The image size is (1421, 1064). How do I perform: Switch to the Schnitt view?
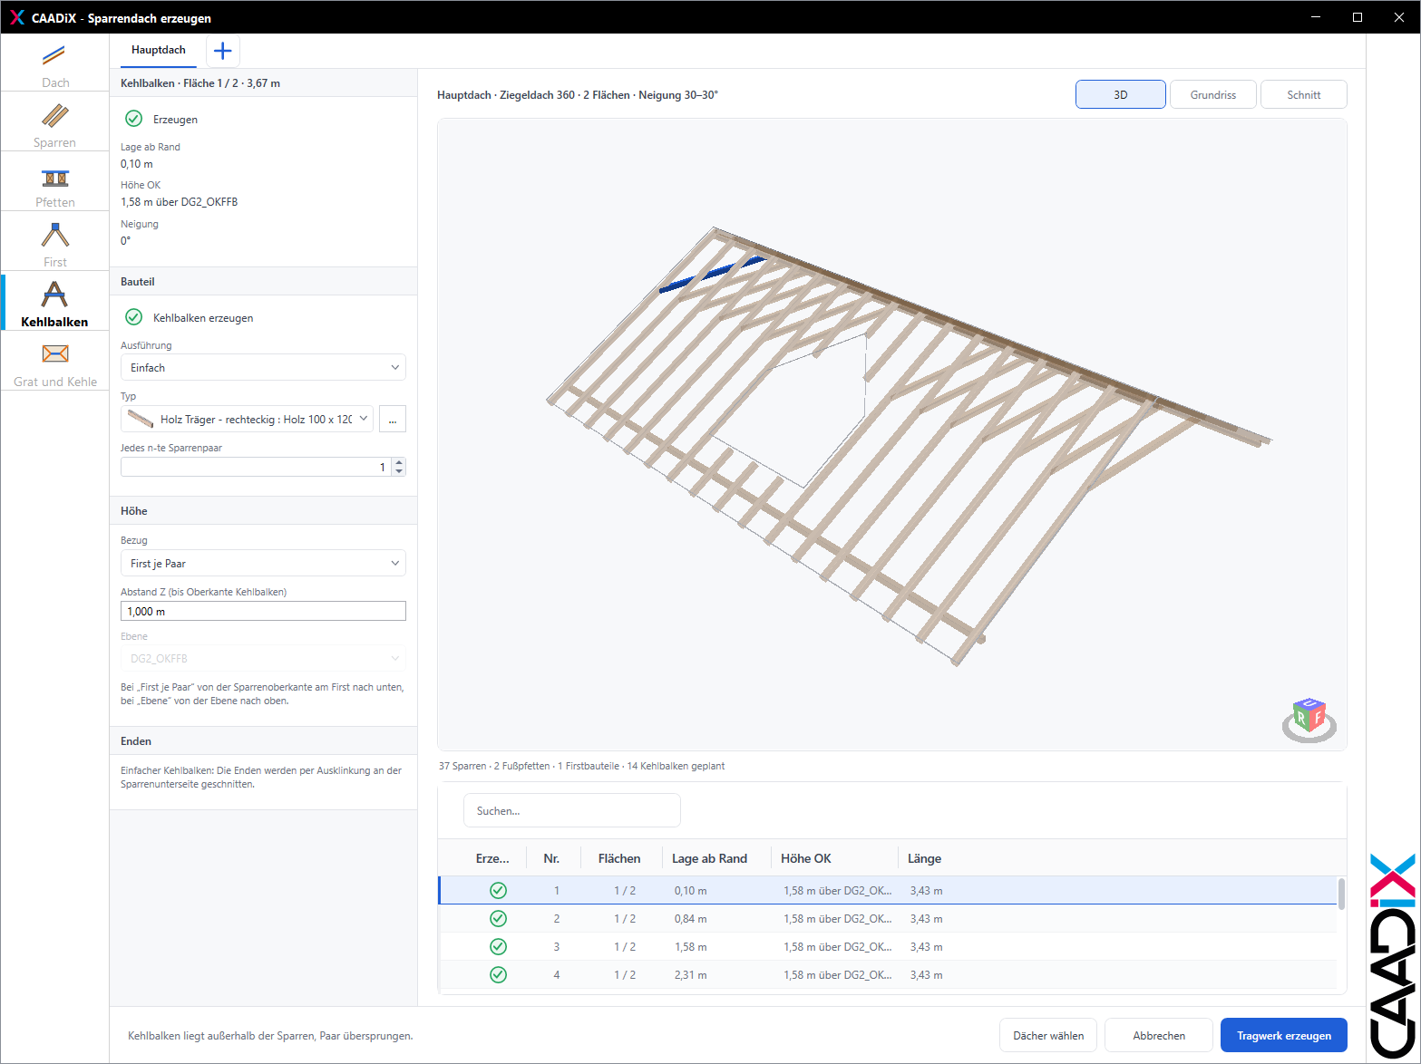pyautogui.click(x=1304, y=94)
